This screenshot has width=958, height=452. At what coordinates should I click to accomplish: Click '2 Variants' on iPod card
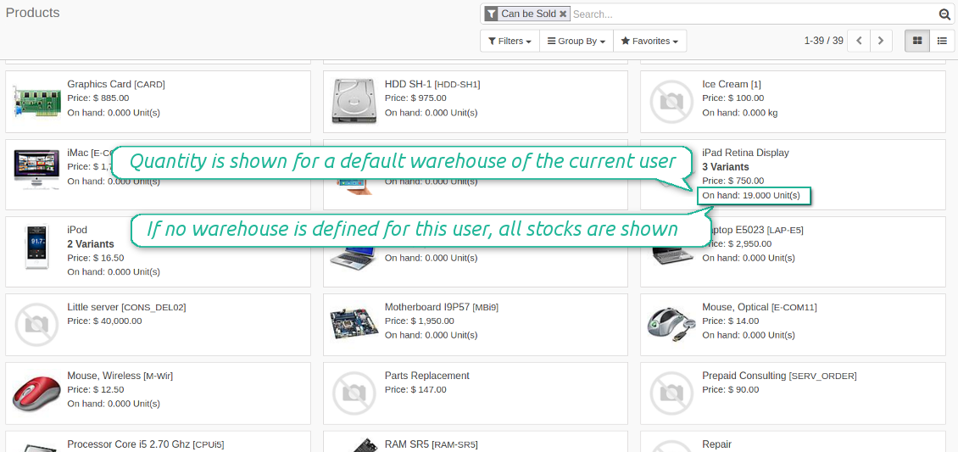(x=91, y=244)
